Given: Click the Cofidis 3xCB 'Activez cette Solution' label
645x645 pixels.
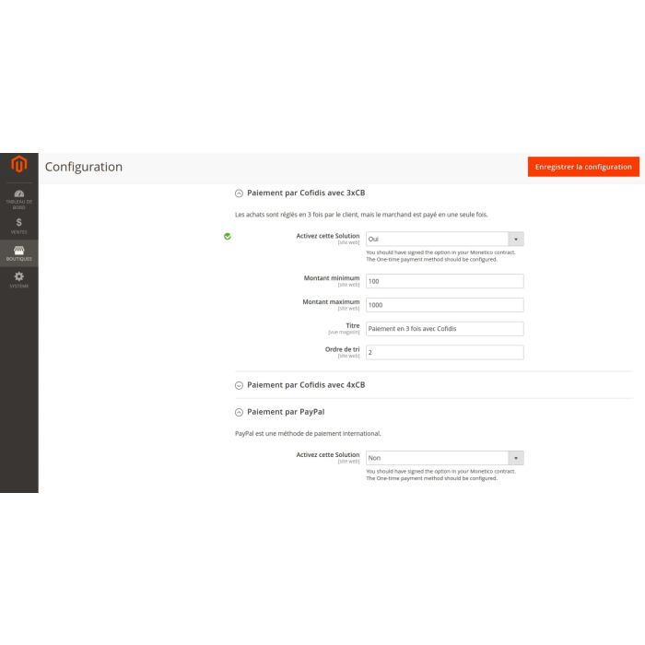Looking at the screenshot, I should coord(328,236).
